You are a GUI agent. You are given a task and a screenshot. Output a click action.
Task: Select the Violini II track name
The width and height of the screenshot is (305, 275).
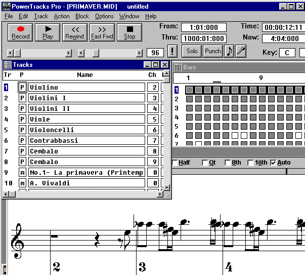click(x=86, y=108)
